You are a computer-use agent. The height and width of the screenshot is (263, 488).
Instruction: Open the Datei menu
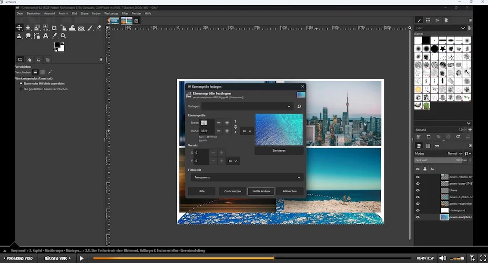click(x=20, y=13)
